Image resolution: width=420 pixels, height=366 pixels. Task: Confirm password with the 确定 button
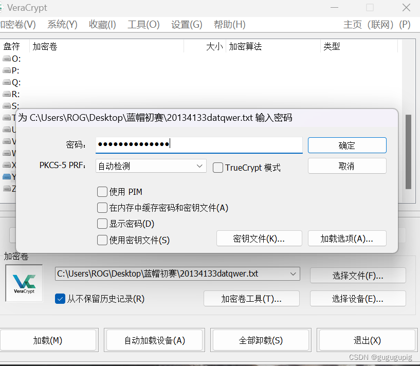(x=347, y=145)
